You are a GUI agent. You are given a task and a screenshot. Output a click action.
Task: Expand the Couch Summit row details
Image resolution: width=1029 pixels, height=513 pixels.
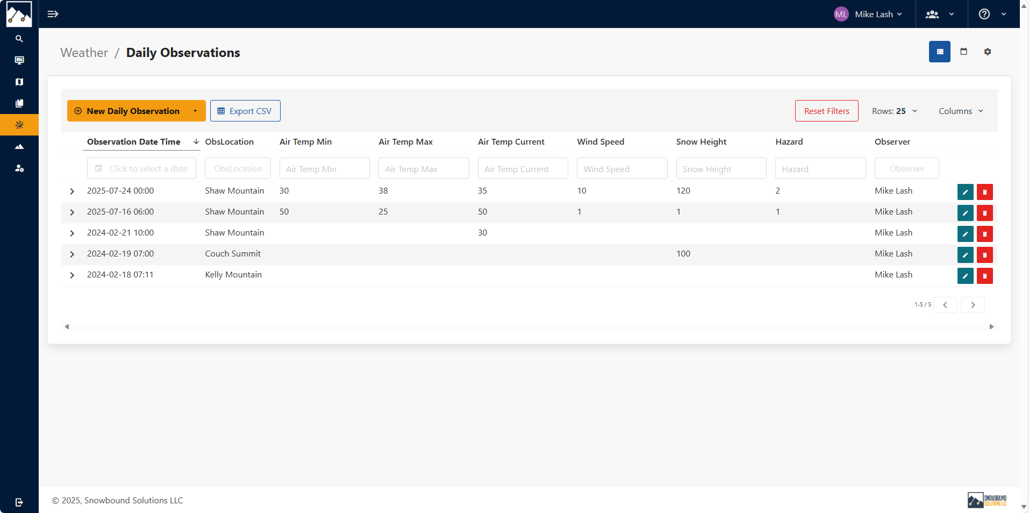pyautogui.click(x=72, y=254)
